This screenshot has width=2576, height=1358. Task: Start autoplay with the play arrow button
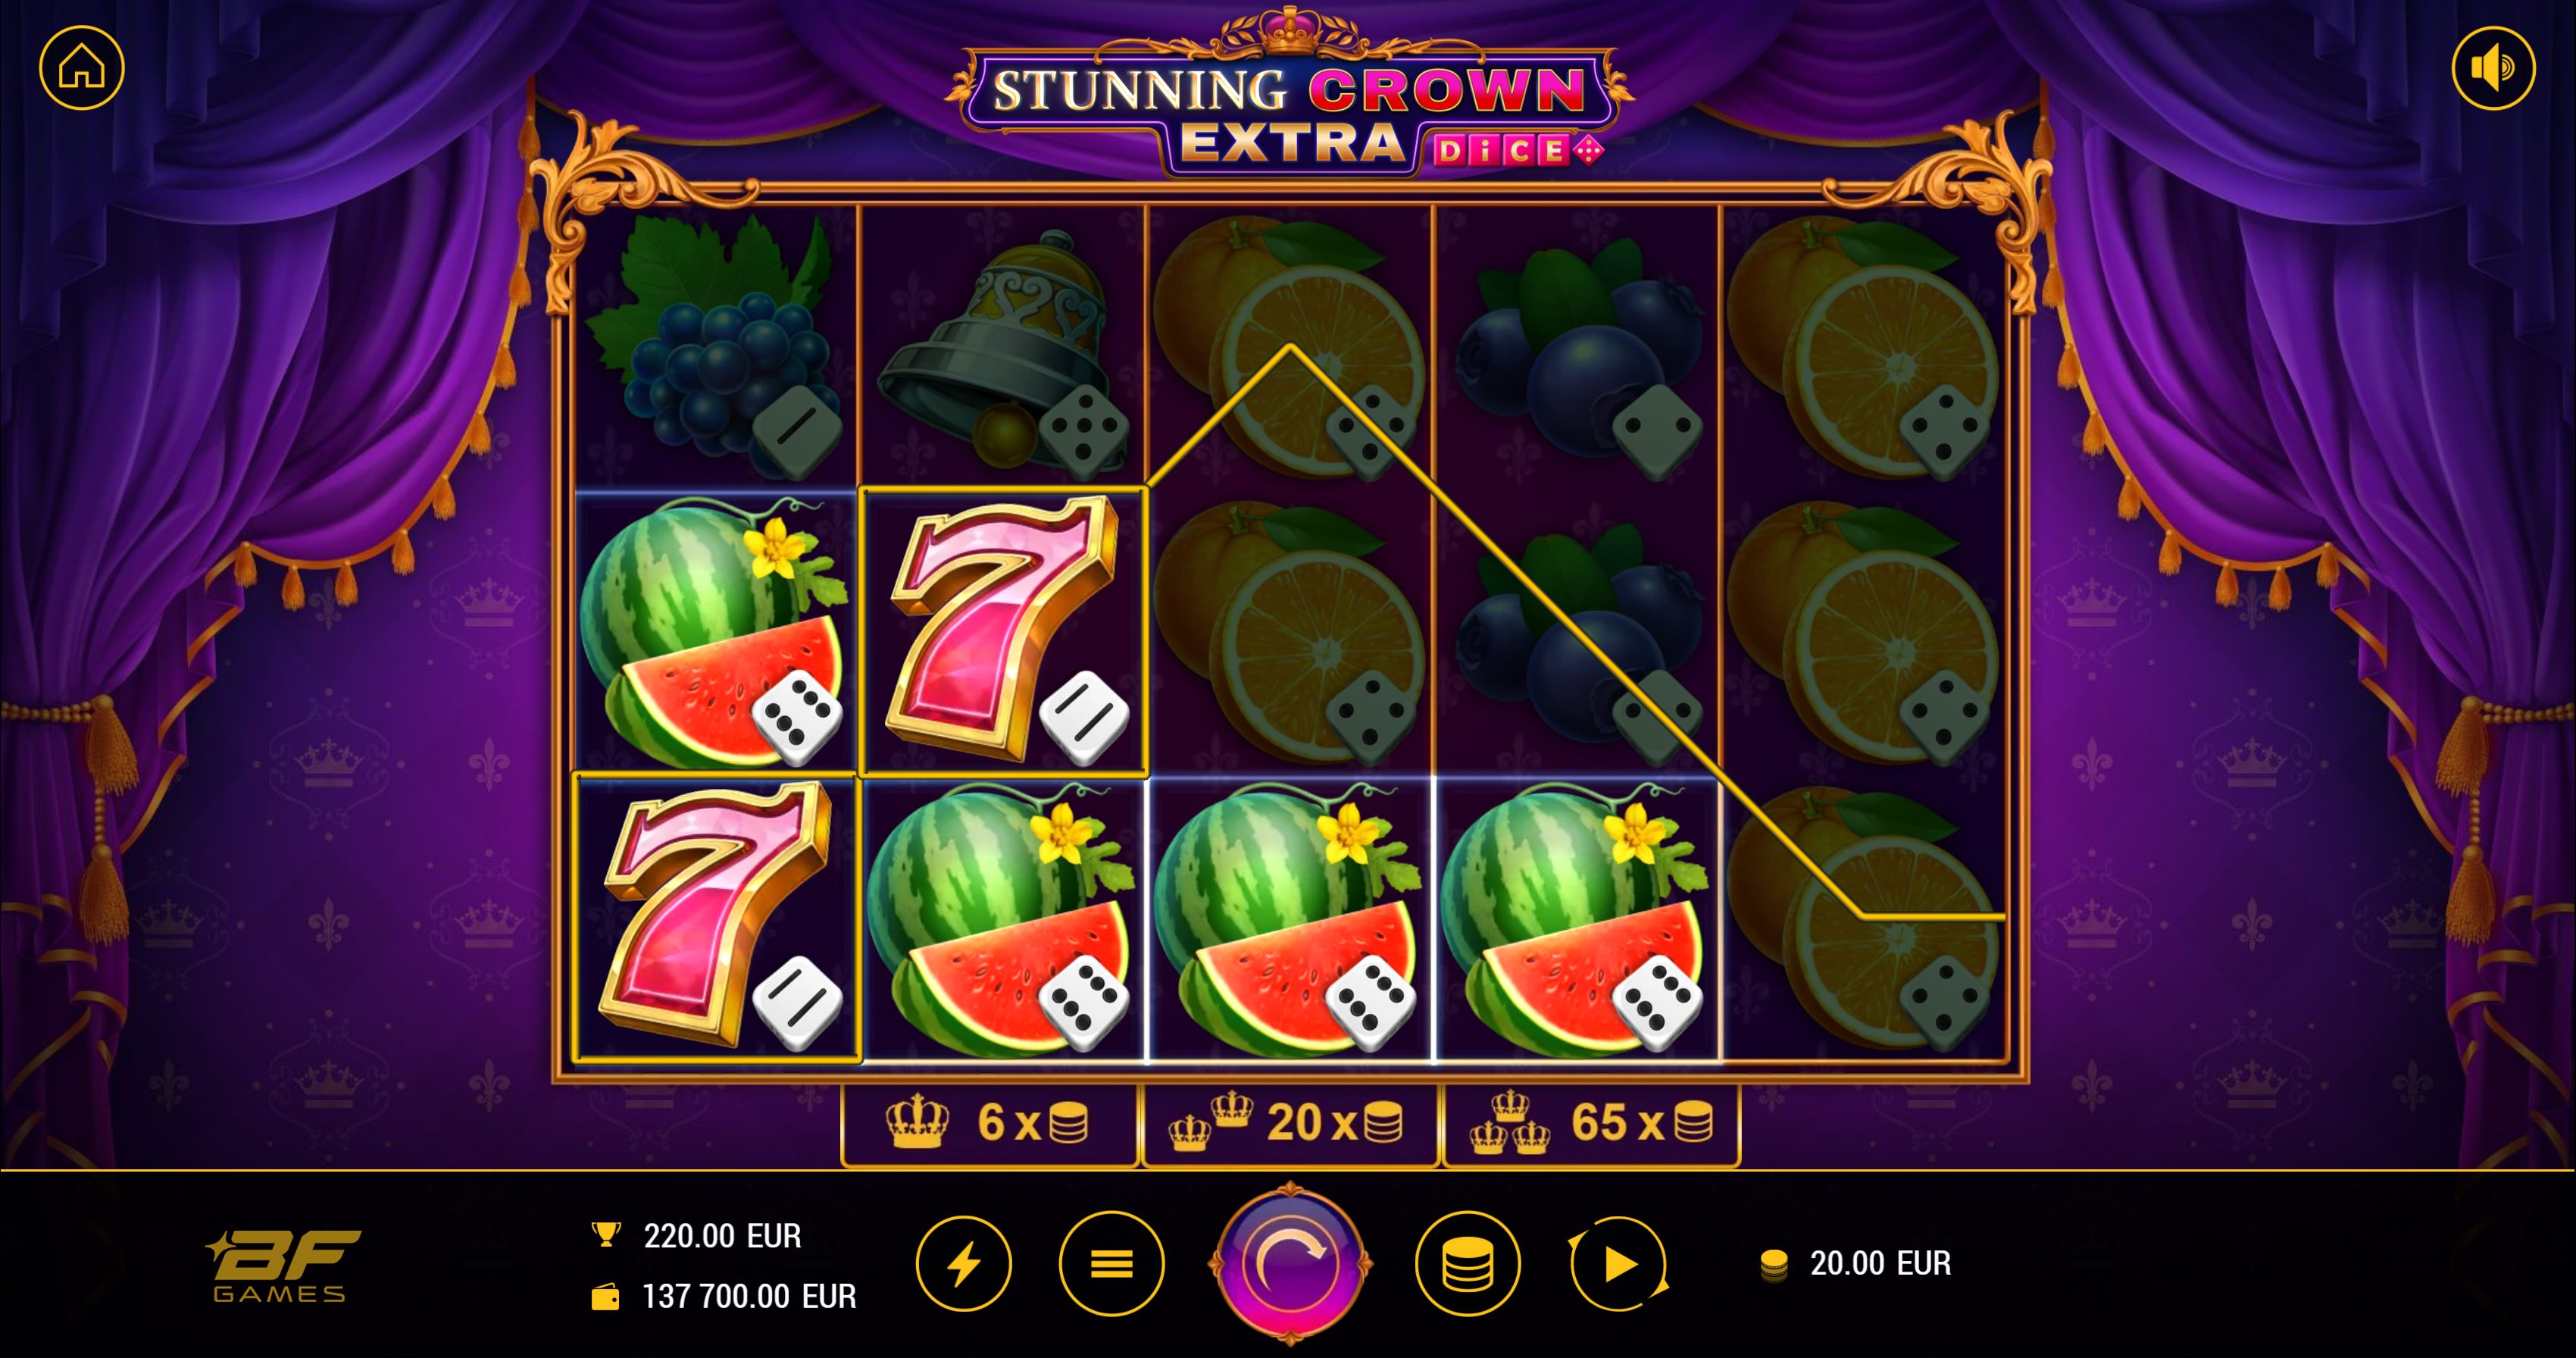click(x=1618, y=1264)
